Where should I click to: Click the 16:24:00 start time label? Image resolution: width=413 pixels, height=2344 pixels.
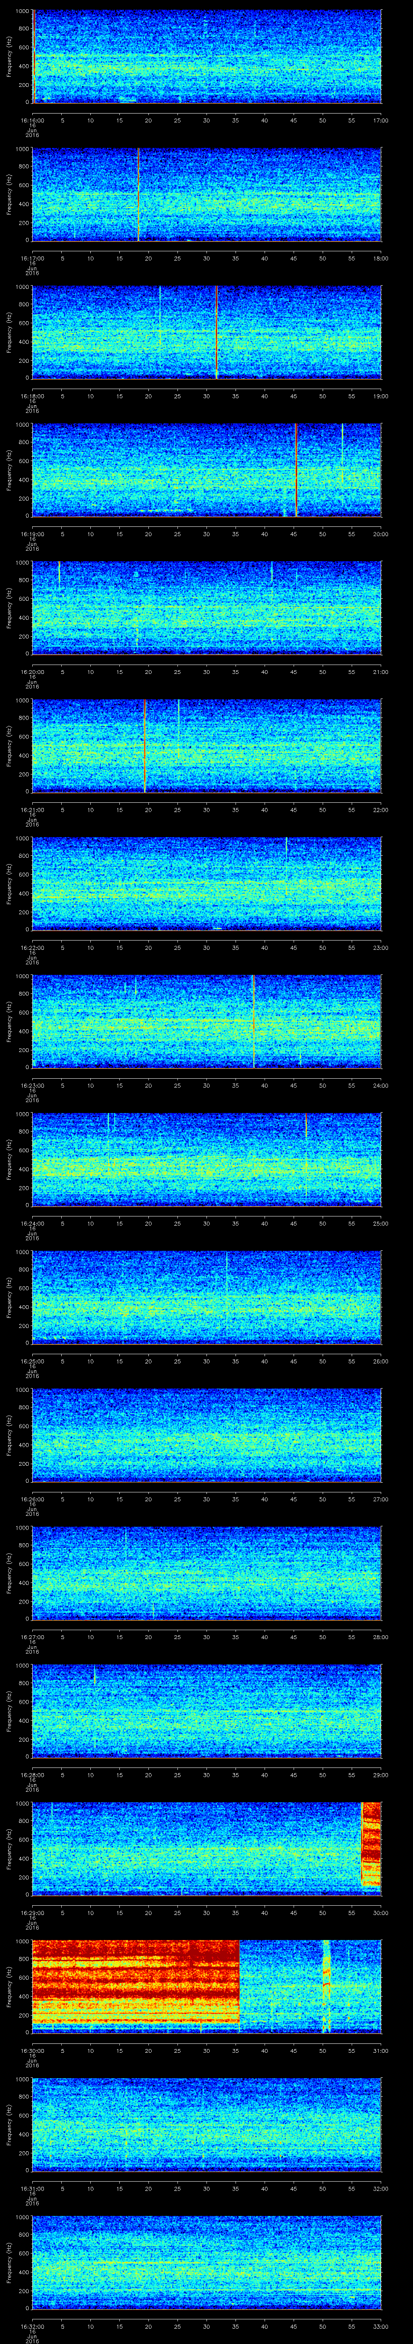[x=33, y=1223]
